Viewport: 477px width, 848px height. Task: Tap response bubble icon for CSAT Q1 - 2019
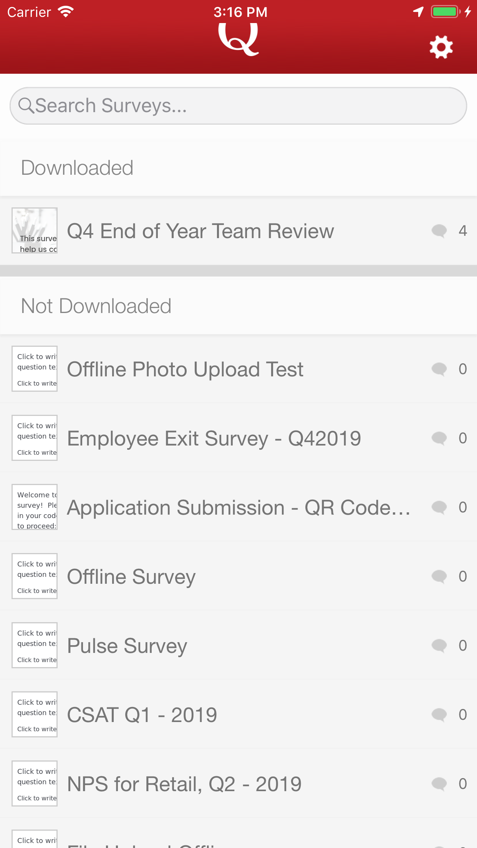pos(439,715)
